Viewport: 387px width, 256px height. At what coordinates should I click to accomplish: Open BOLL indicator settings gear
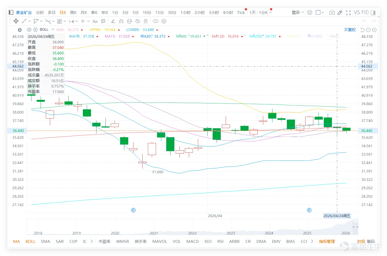(29, 30)
